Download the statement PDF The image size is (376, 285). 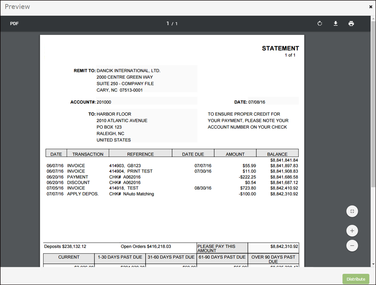click(x=335, y=23)
